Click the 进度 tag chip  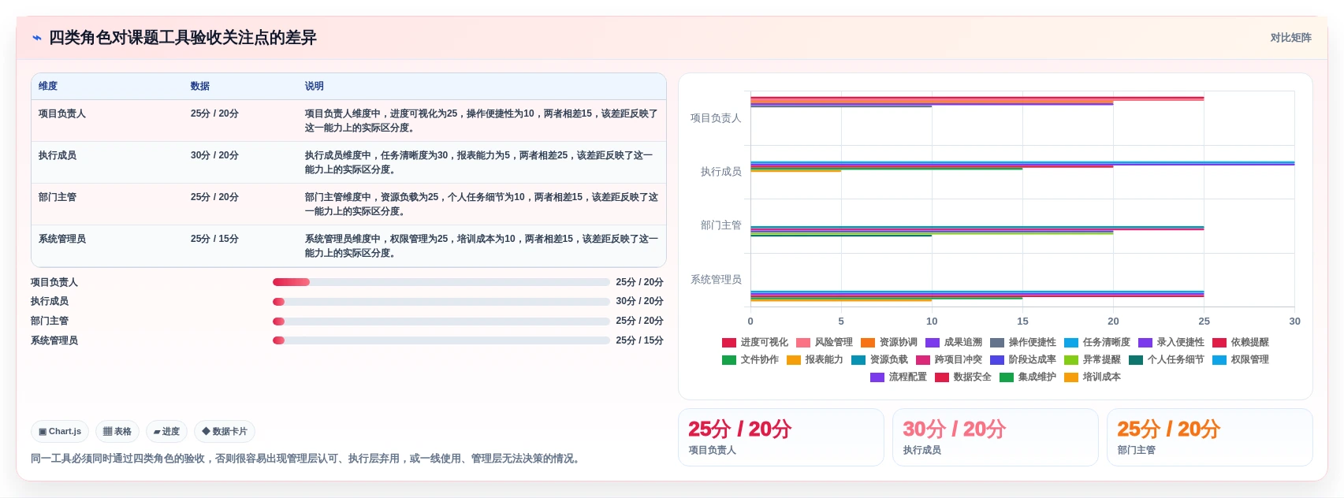coord(166,432)
